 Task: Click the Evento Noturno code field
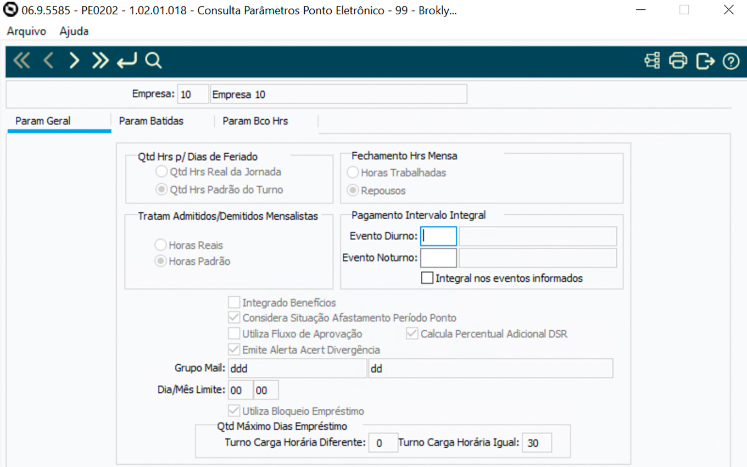438,258
